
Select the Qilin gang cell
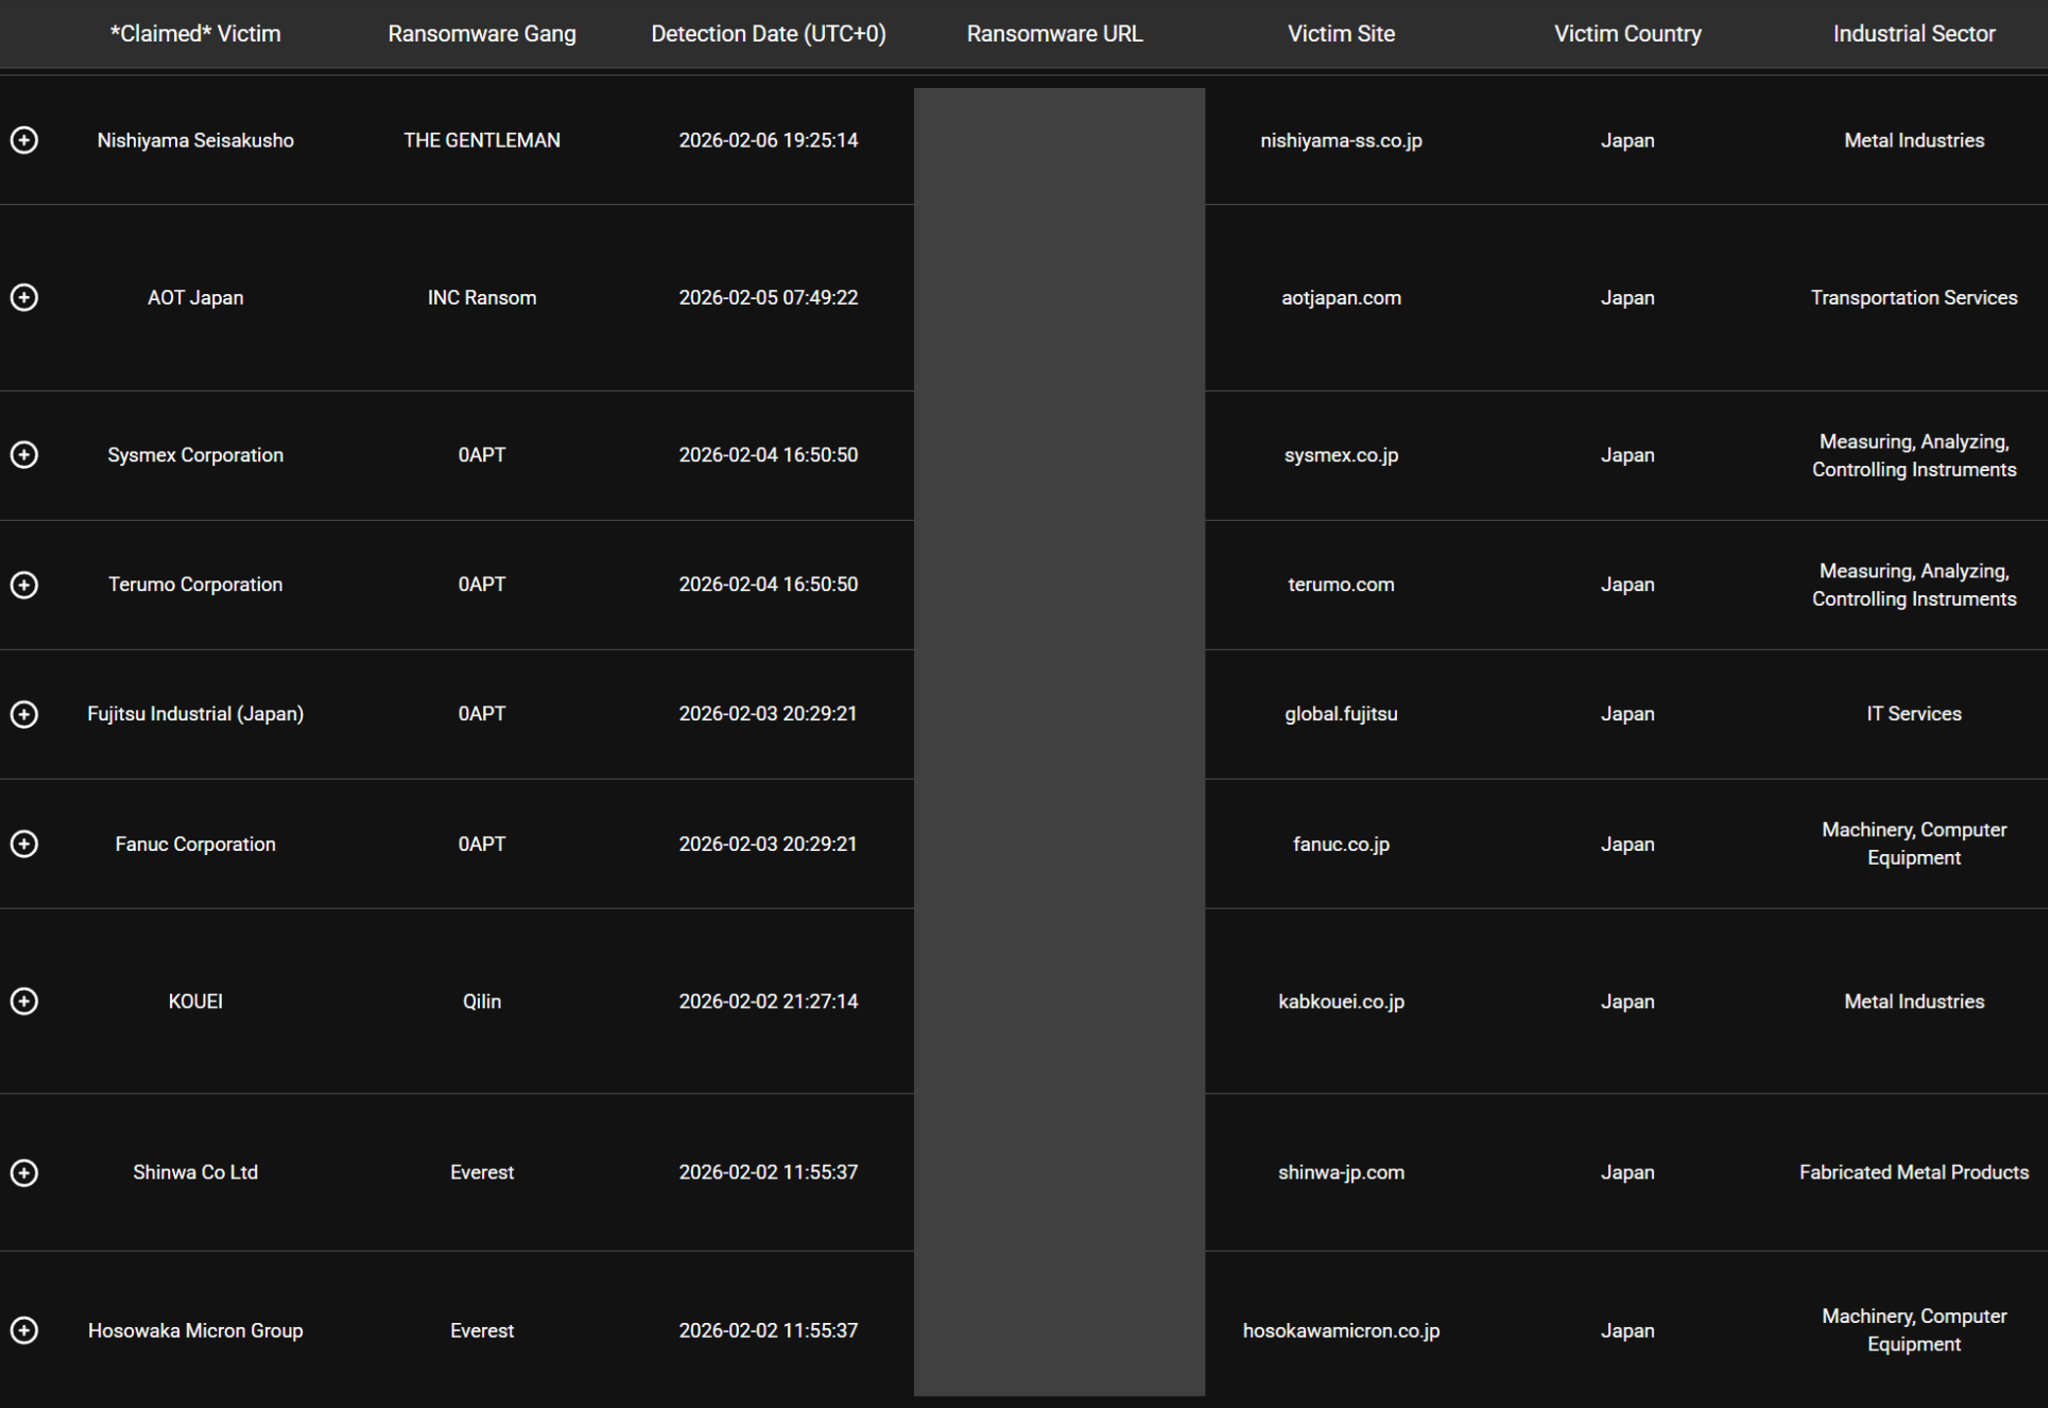pyautogui.click(x=482, y=1002)
